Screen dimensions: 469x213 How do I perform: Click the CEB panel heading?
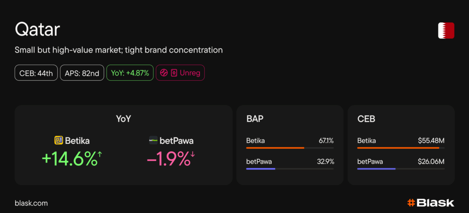click(365, 119)
